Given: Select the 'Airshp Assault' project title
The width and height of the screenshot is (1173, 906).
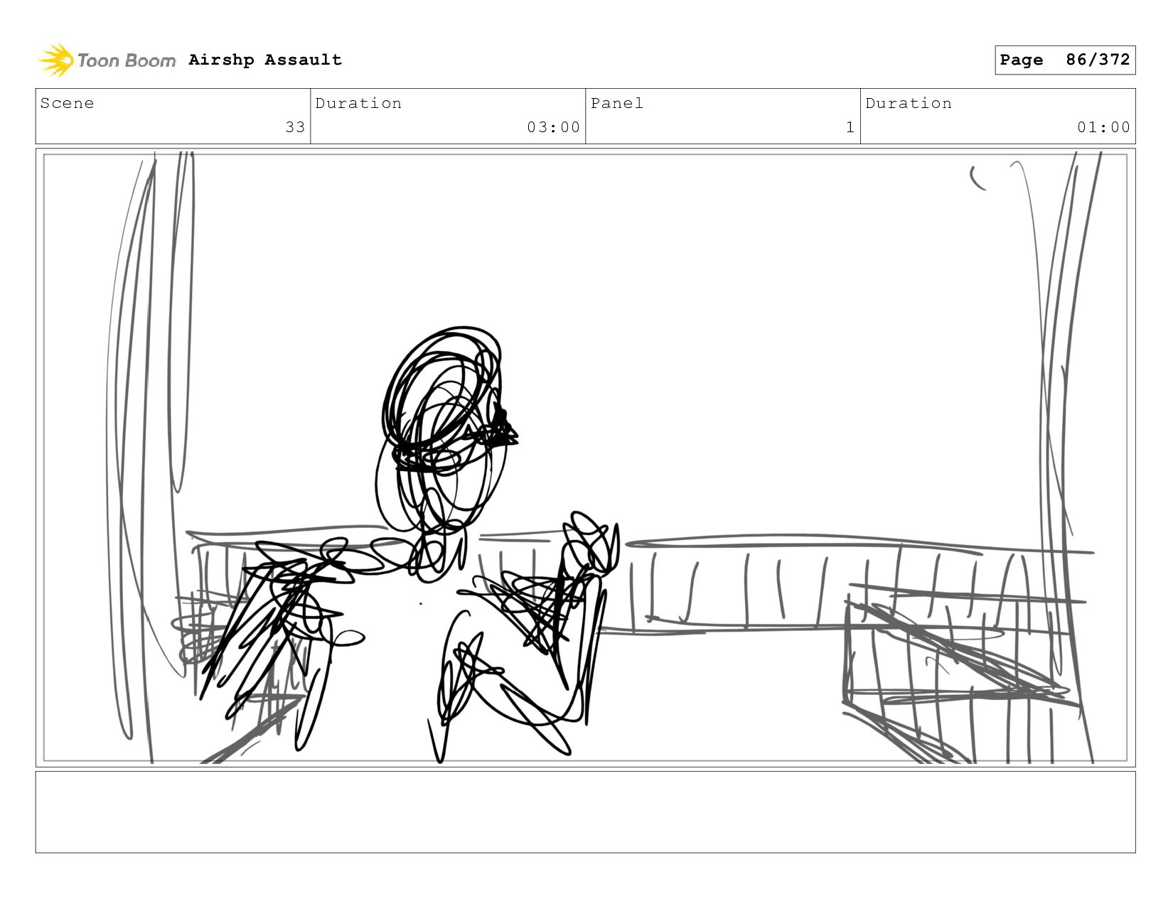Looking at the screenshot, I should click(265, 60).
